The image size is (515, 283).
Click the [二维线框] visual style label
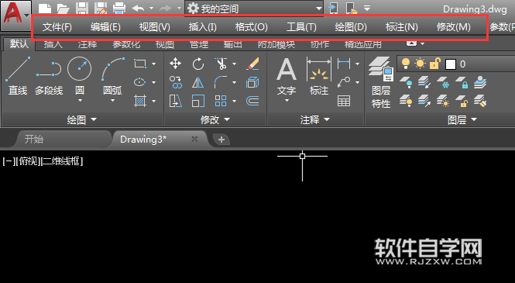[62, 161]
